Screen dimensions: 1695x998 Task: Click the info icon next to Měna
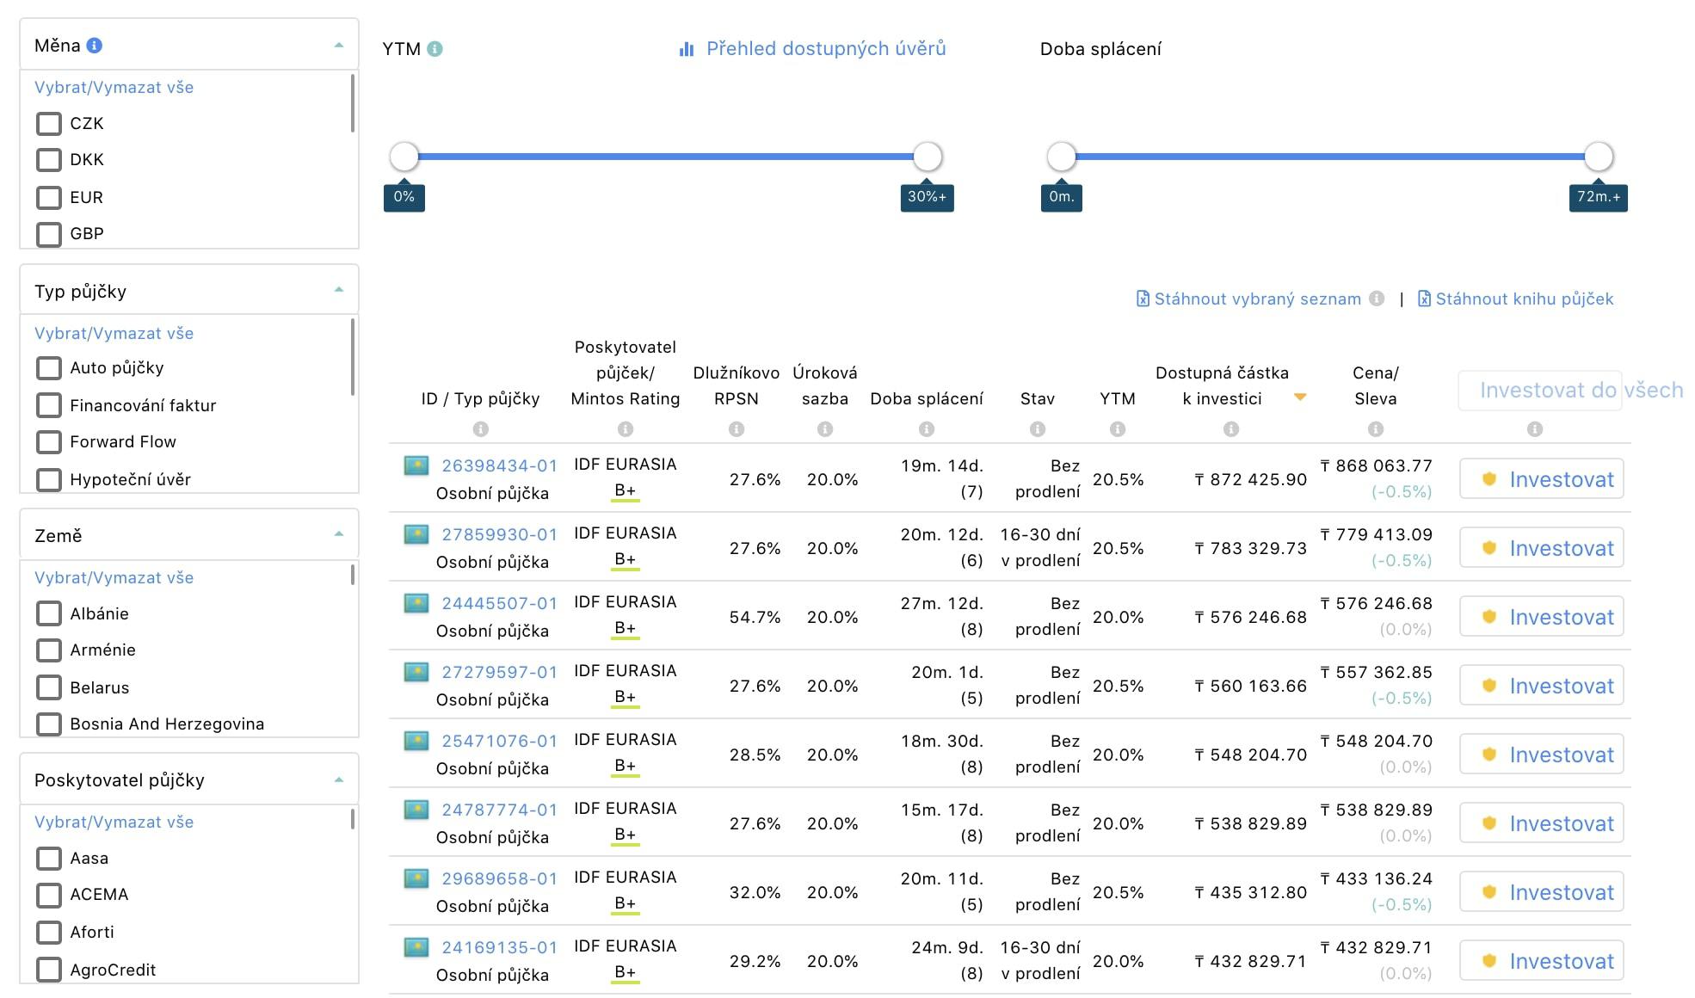tap(95, 46)
